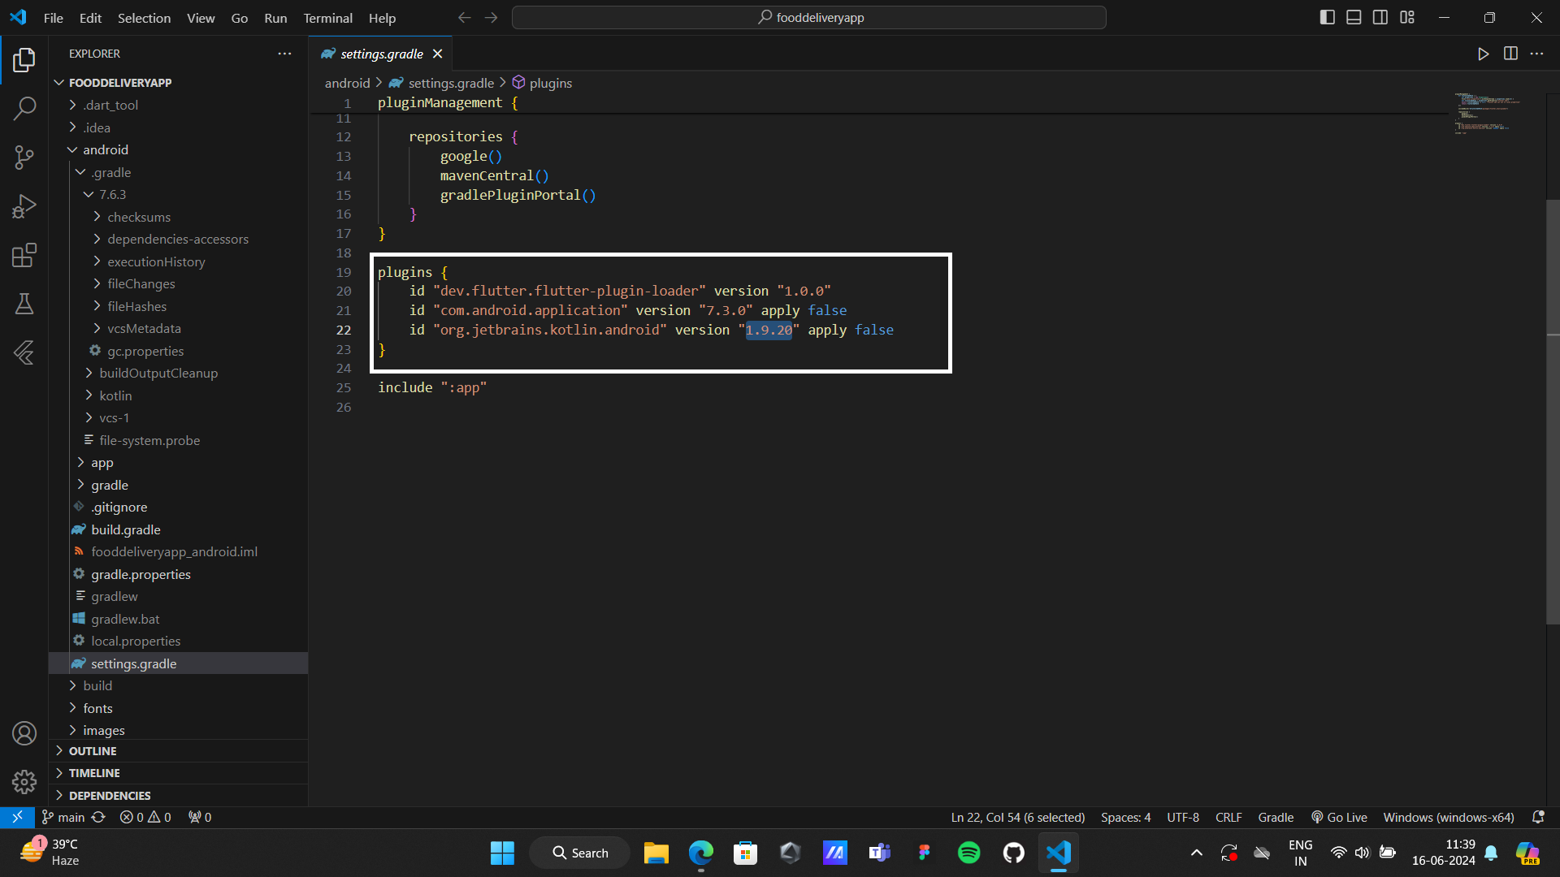Collapse the android folder

[x=105, y=149]
